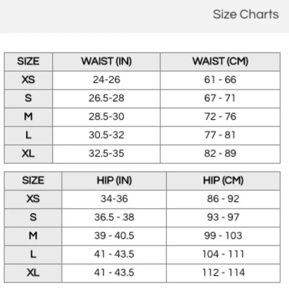
Task: Click the SIZE header of hip table
Action: click(x=33, y=180)
